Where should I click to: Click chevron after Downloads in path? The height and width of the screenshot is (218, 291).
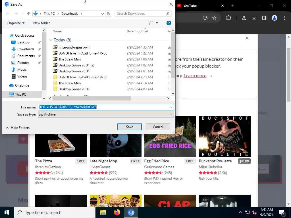tap(81, 14)
